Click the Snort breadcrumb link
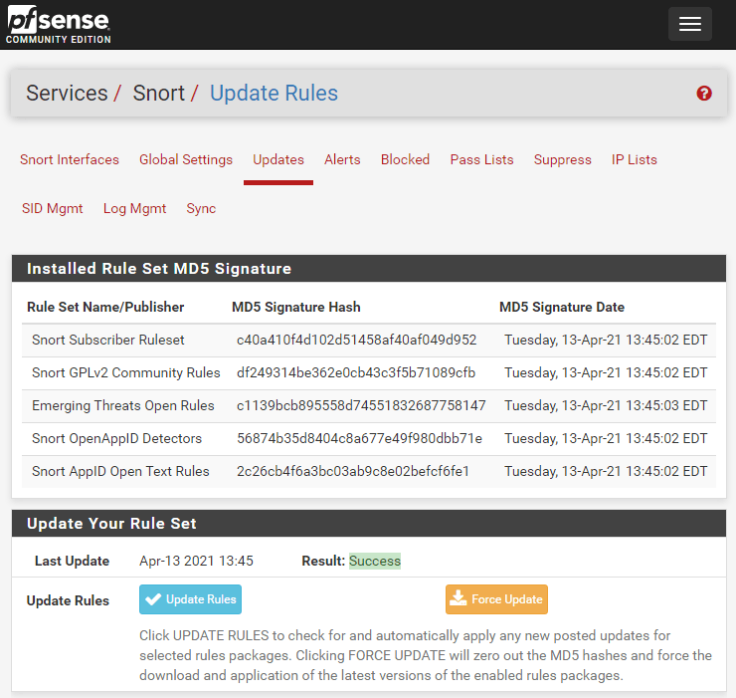The height and width of the screenshot is (698, 736). tap(158, 94)
